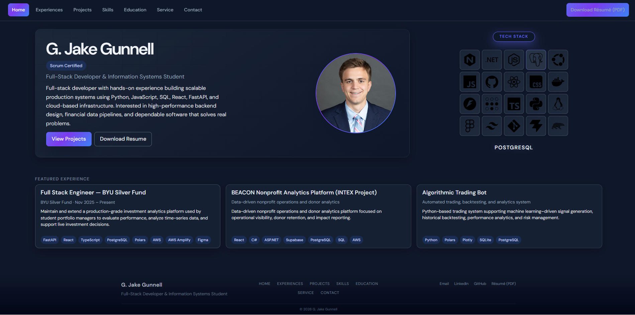635x315 pixels.
Task: Pick the Supabase bolt icon
Action: click(x=536, y=126)
